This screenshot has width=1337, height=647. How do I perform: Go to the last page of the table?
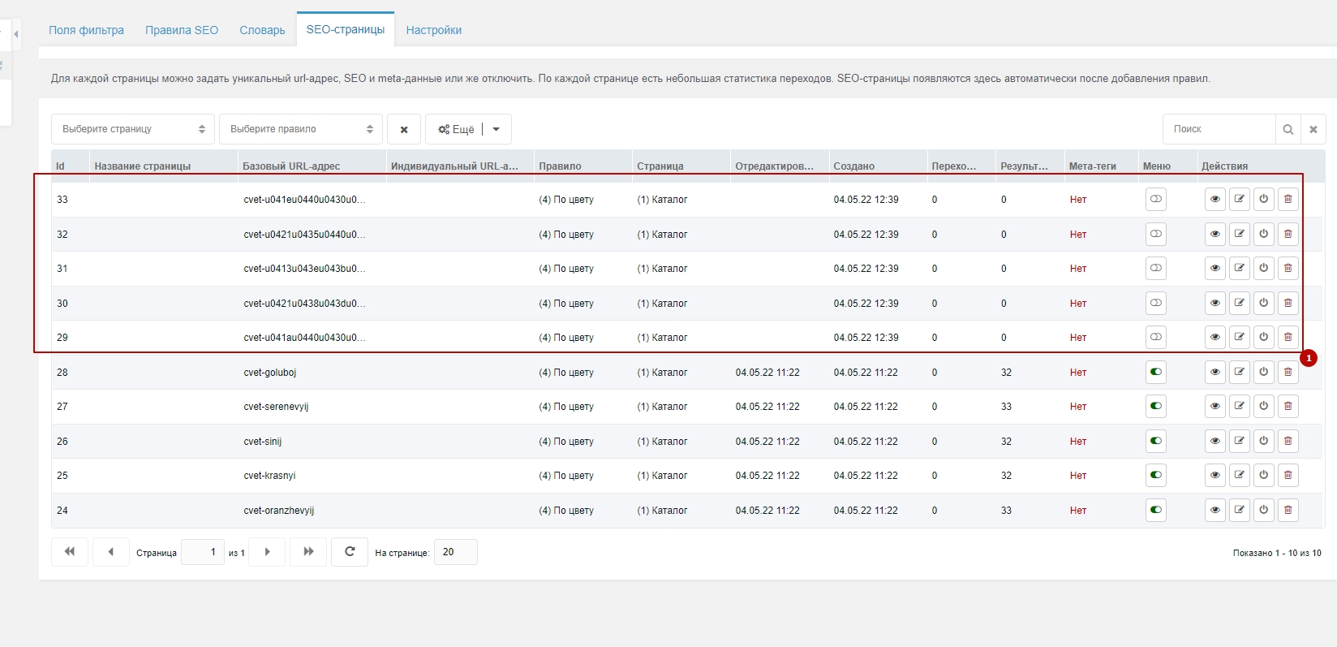click(x=308, y=552)
